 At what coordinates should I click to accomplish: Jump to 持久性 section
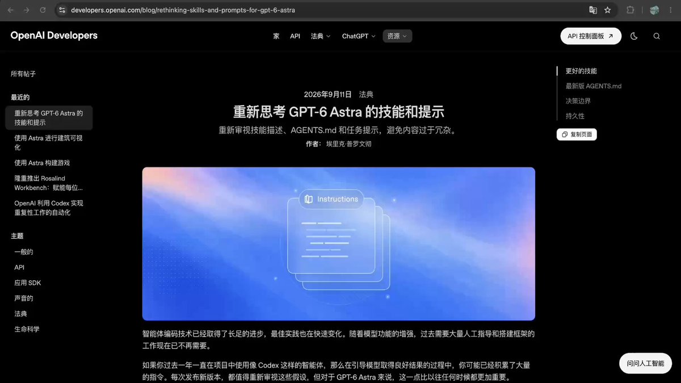coord(575,116)
